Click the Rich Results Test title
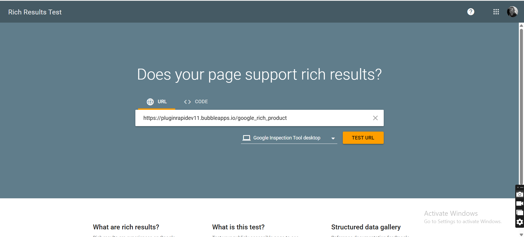 pyautogui.click(x=35, y=12)
